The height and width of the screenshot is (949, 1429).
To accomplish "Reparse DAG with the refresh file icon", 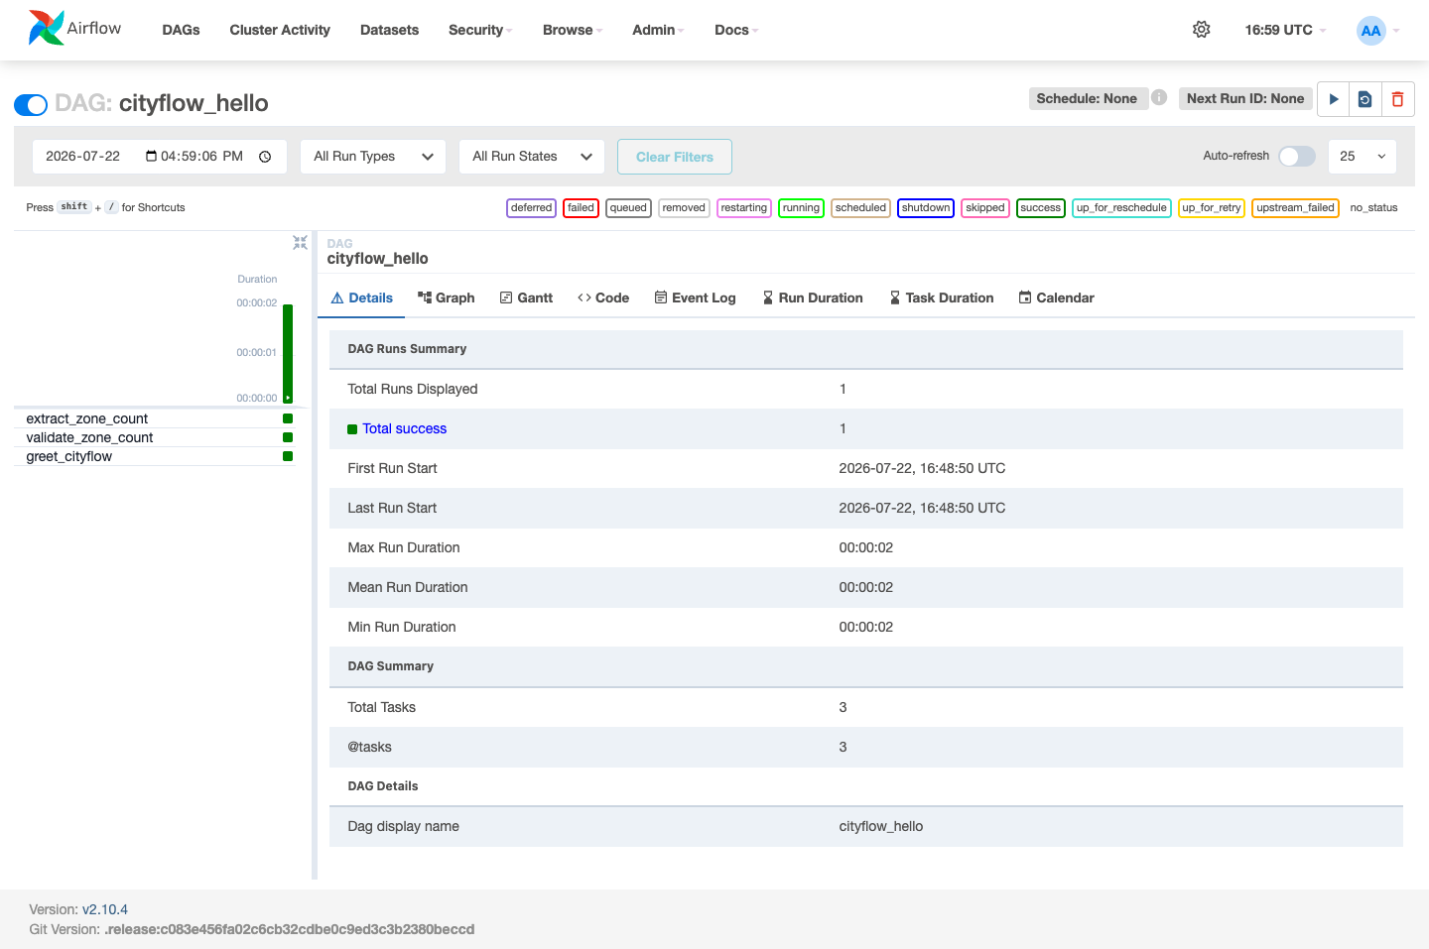I will click(x=1365, y=99).
